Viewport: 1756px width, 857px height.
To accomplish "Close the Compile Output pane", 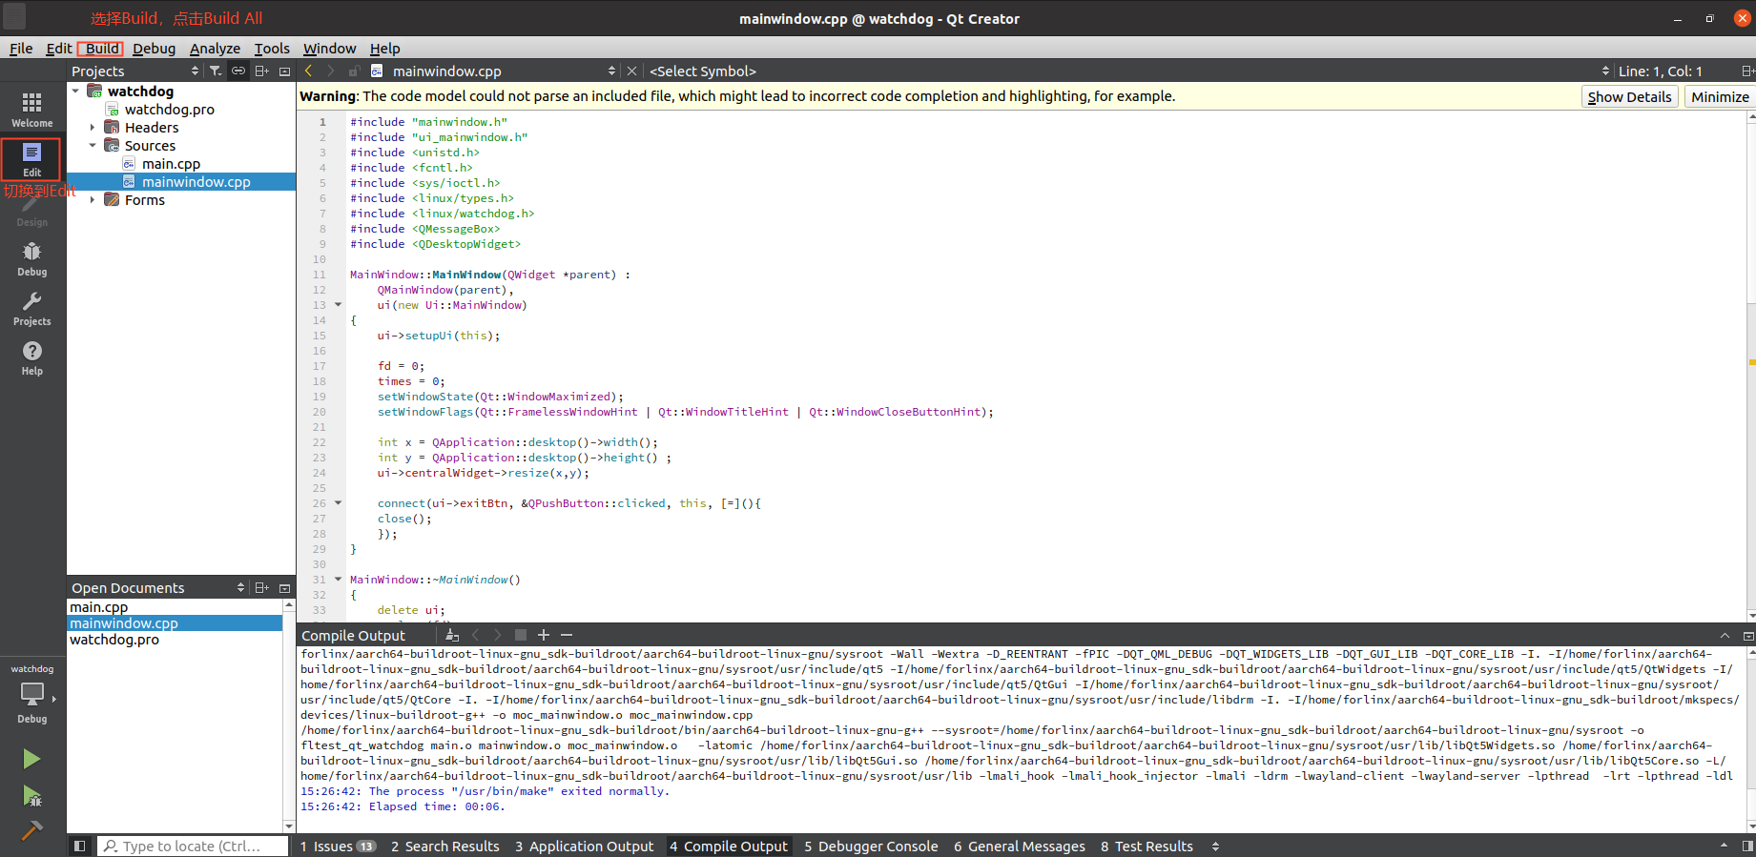I will [x=1747, y=636].
